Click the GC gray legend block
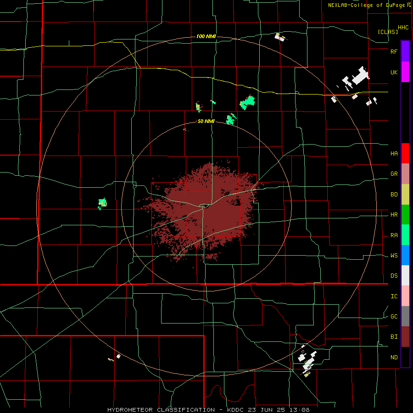 coord(405,316)
